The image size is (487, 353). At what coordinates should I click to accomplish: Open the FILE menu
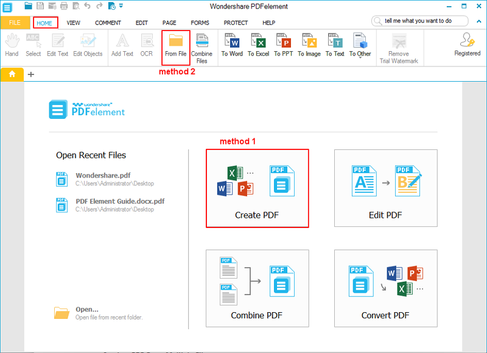click(x=15, y=23)
